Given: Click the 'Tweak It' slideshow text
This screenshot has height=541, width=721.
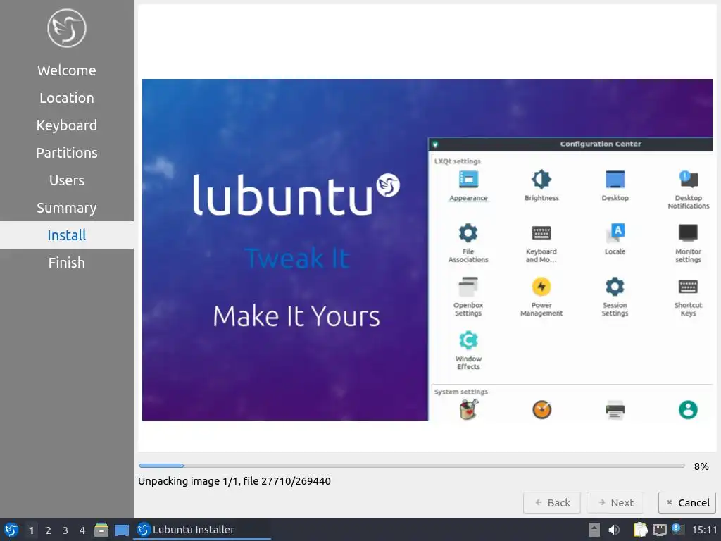Looking at the screenshot, I should (x=298, y=258).
